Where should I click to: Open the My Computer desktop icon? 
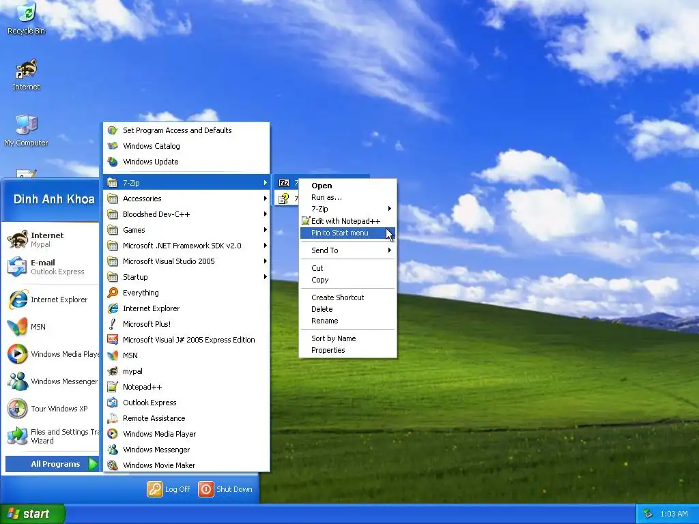(x=27, y=130)
